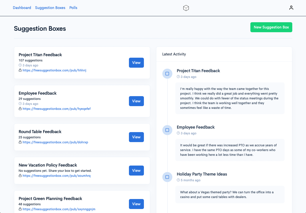Open the Employee Feedback public URL

(57, 109)
